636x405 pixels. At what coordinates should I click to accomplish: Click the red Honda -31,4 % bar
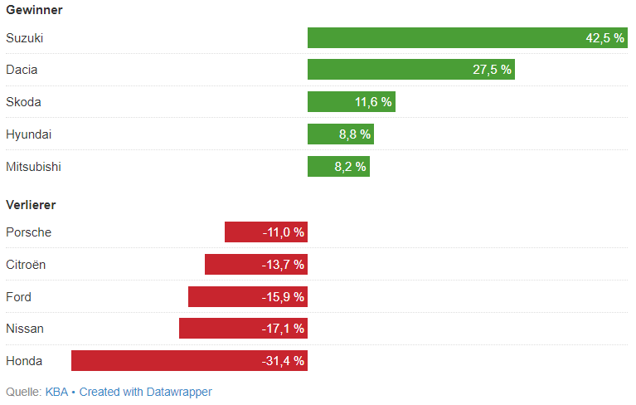coord(189,361)
